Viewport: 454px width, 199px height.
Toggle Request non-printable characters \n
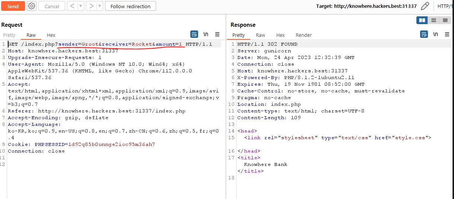pos(206,34)
